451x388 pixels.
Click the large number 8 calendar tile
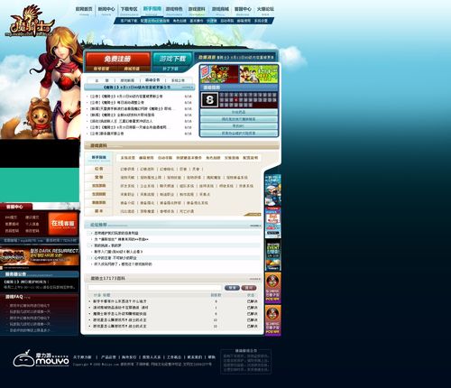(209, 99)
